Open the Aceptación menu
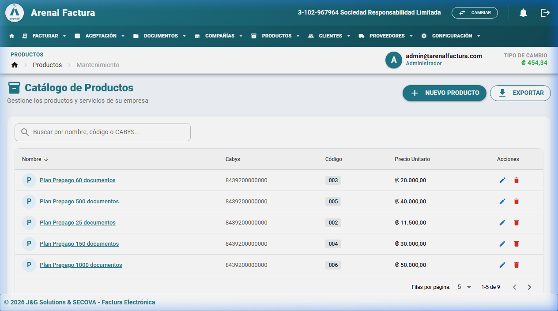 tap(100, 36)
